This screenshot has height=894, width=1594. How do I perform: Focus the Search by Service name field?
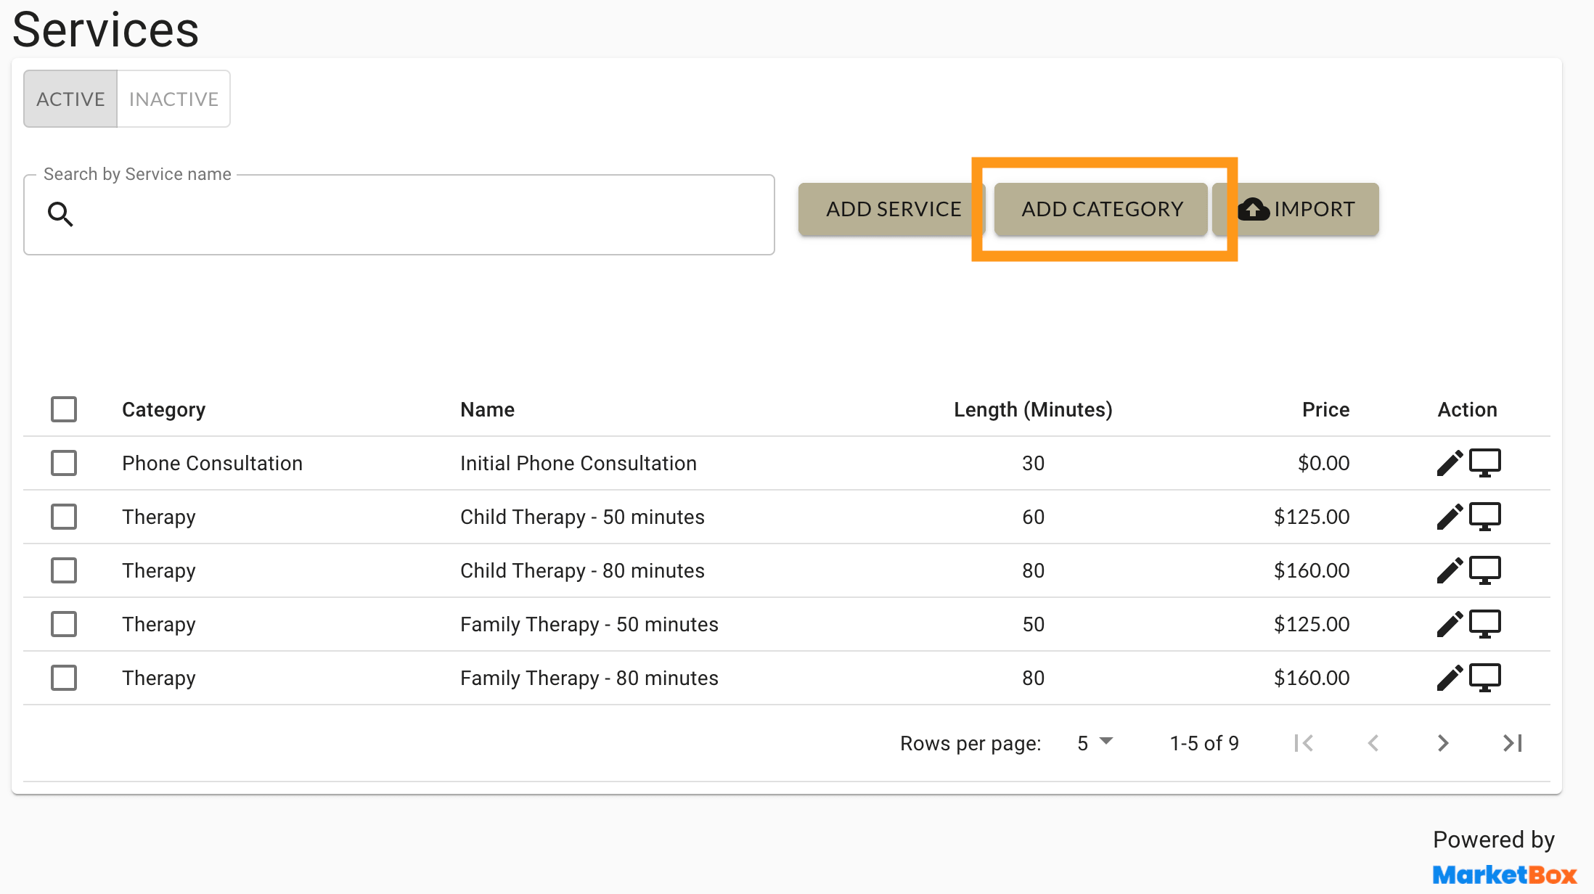click(x=421, y=215)
